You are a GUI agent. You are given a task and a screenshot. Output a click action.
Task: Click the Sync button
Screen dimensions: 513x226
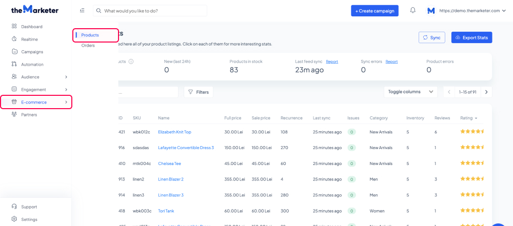pos(431,37)
